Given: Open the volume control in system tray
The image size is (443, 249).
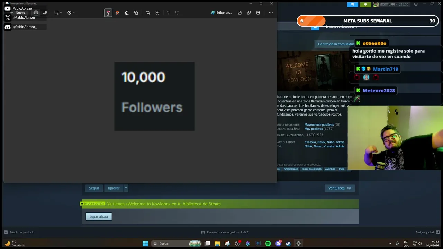Looking at the screenshot, I should [x=420, y=243].
